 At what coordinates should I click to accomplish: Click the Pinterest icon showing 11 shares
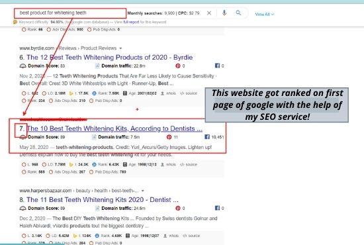pyautogui.click(x=169, y=137)
